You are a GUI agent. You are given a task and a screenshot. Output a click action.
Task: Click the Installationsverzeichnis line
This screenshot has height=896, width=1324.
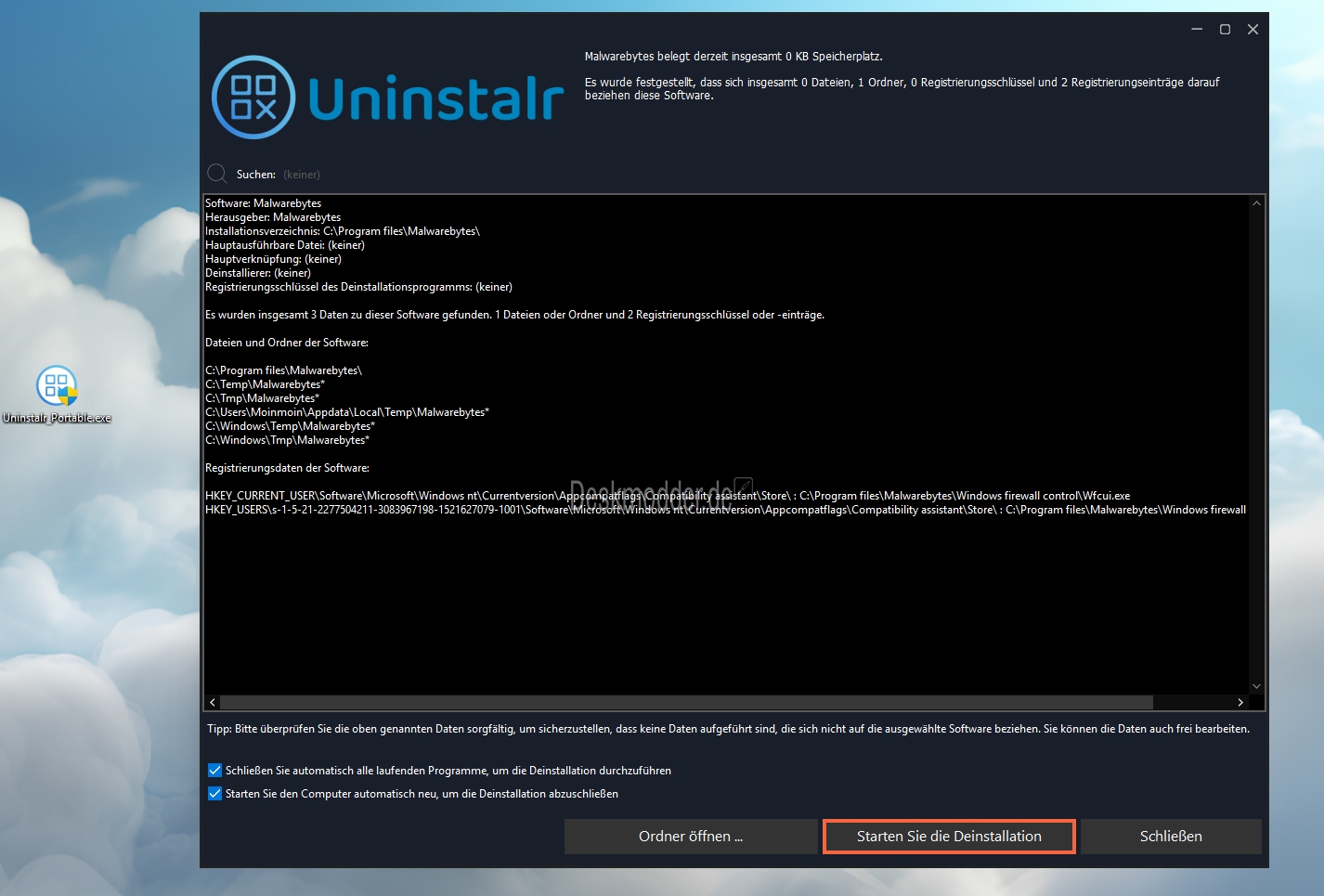[x=343, y=231]
